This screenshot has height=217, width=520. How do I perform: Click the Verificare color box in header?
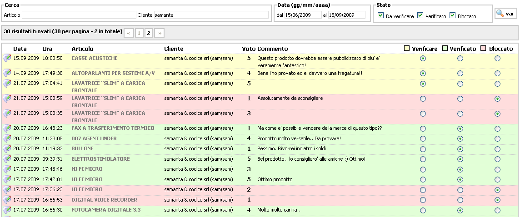point(407,49)
